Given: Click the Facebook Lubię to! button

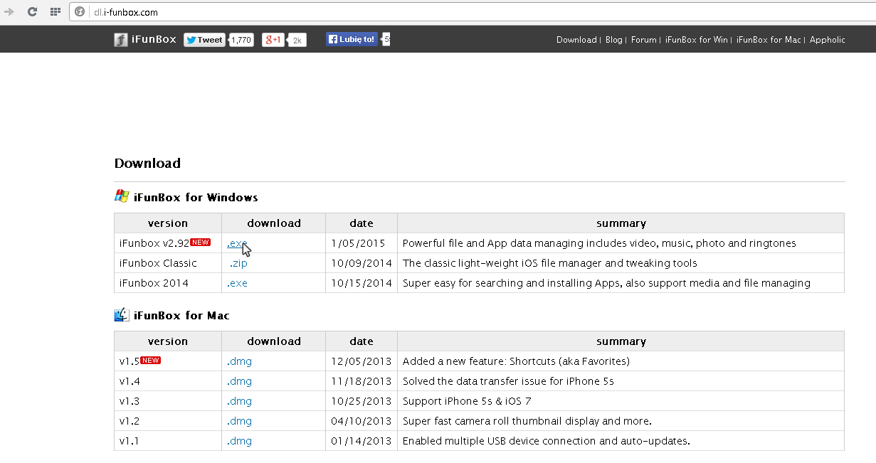Looking at the screenshot, I should pyautogui.click(x=352, y=39).
